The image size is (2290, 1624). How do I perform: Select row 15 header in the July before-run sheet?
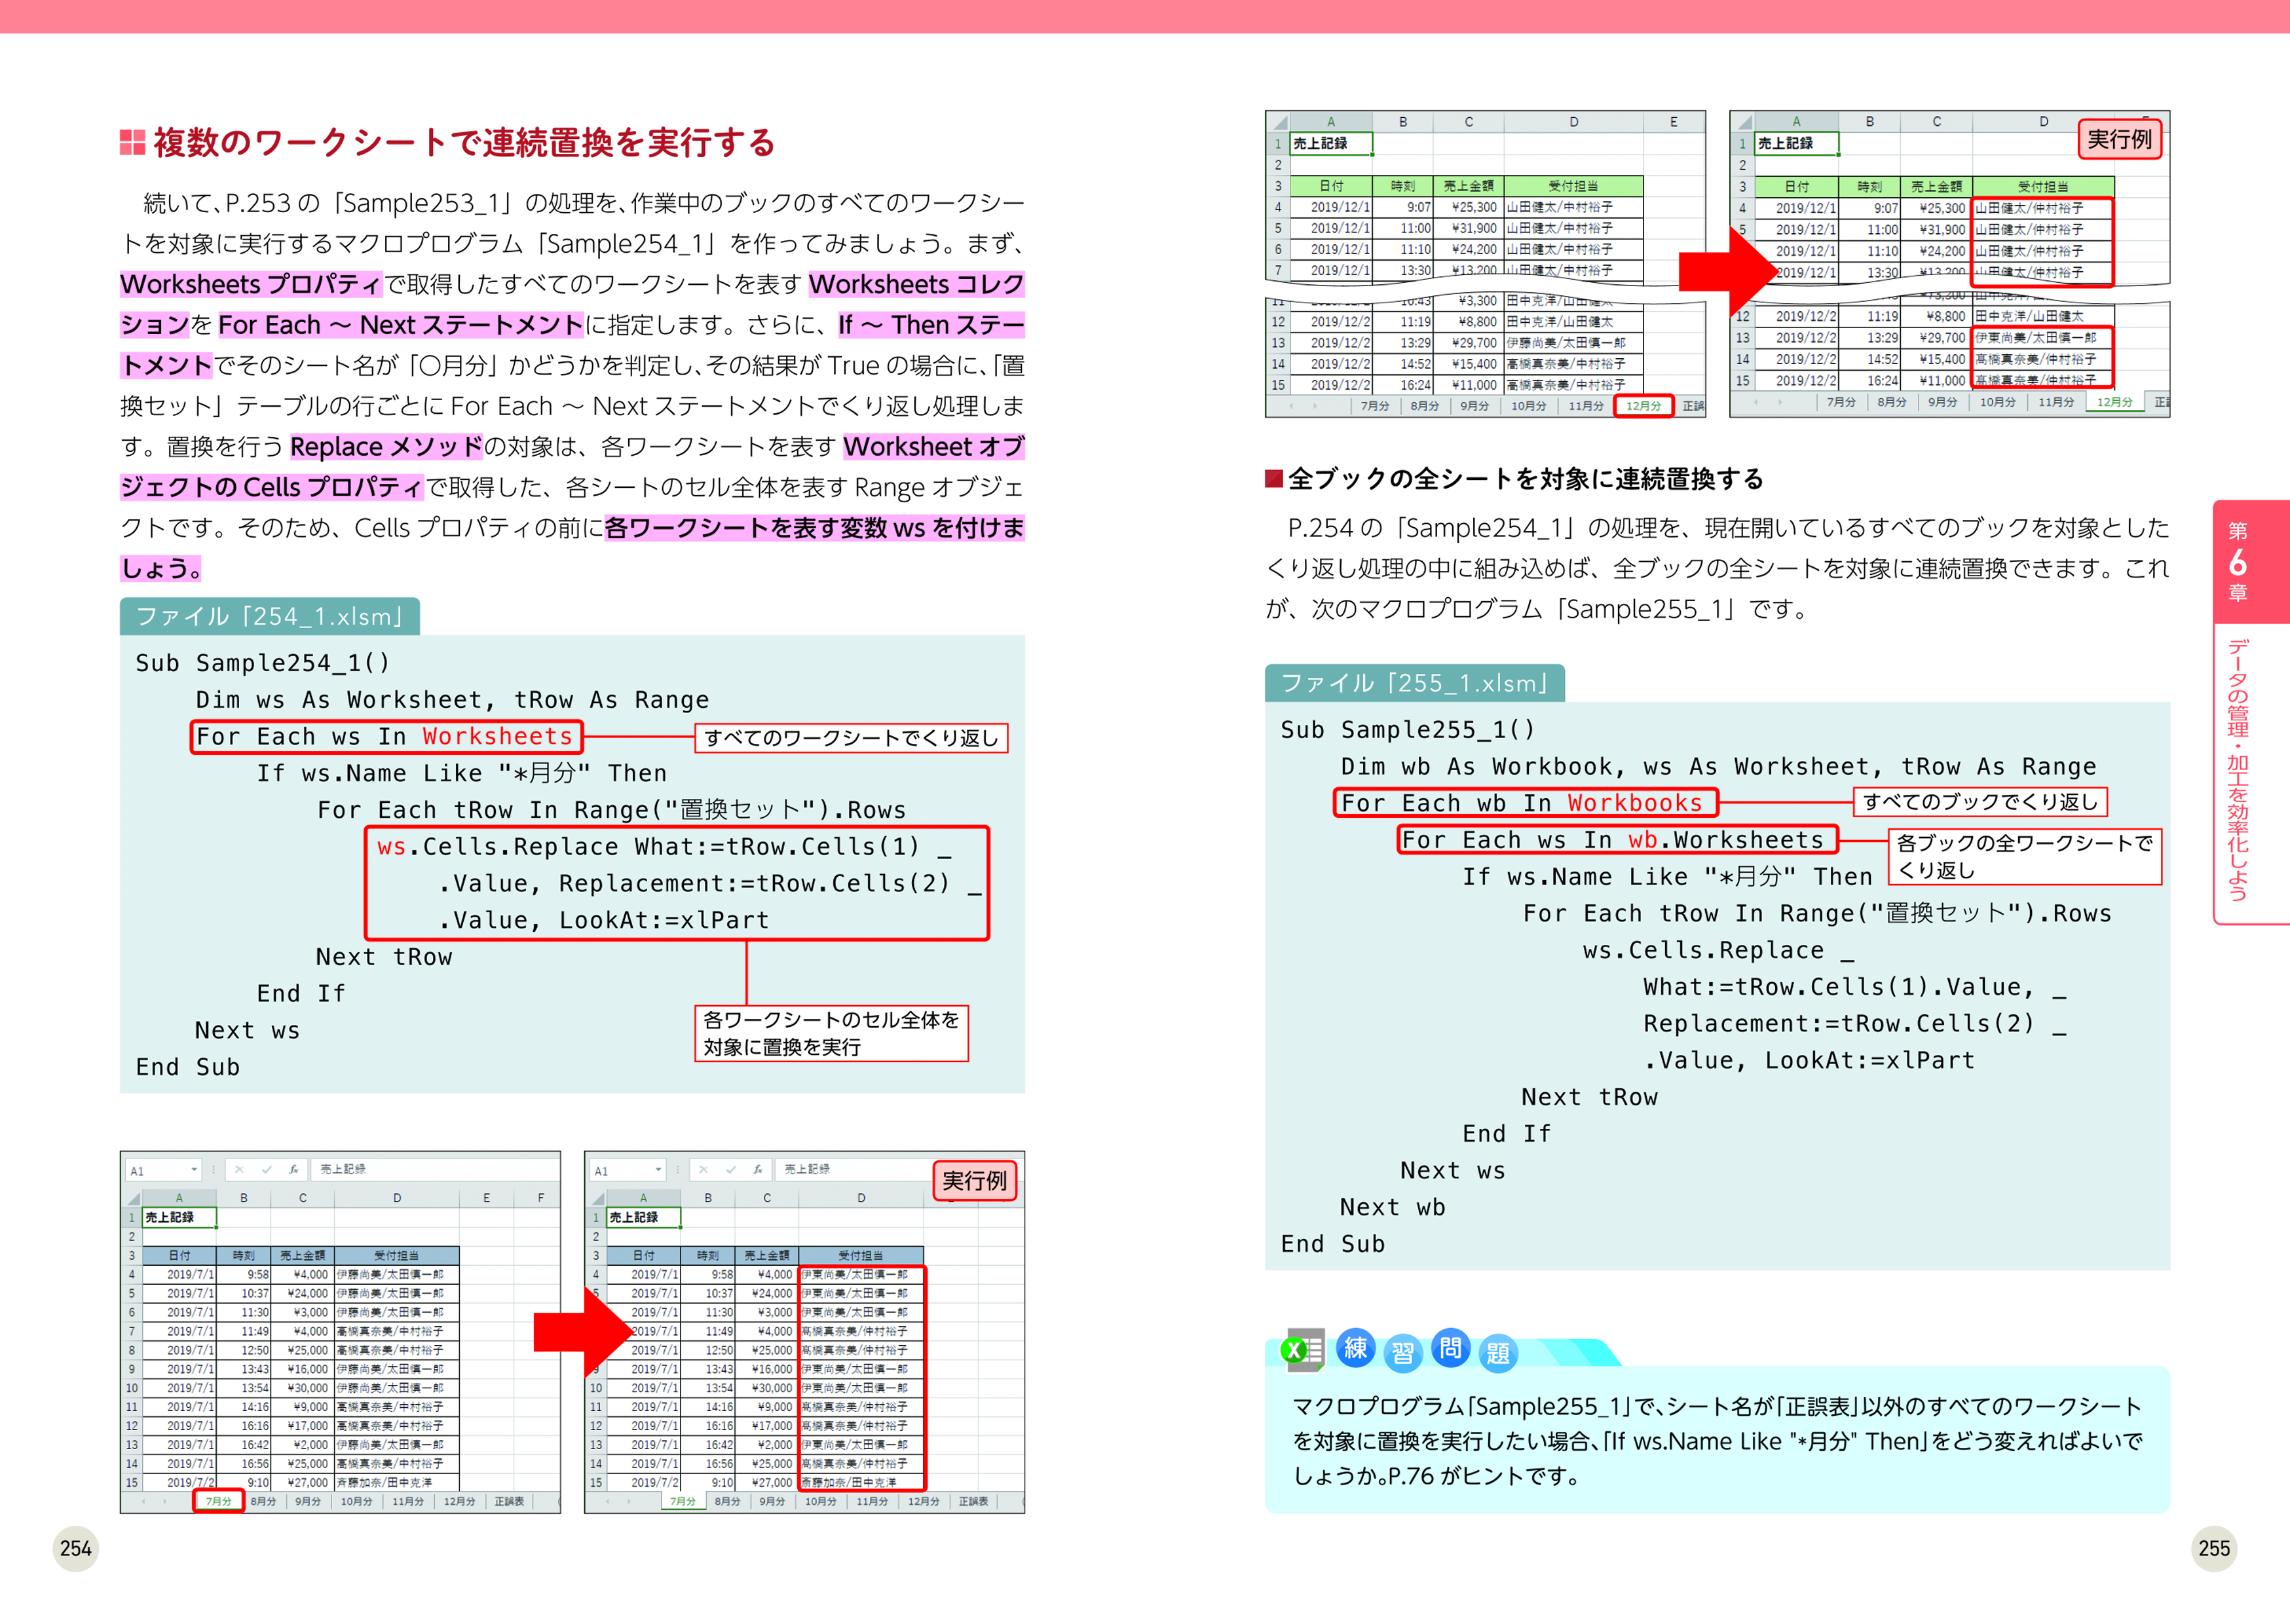[x=132, y=1482]
